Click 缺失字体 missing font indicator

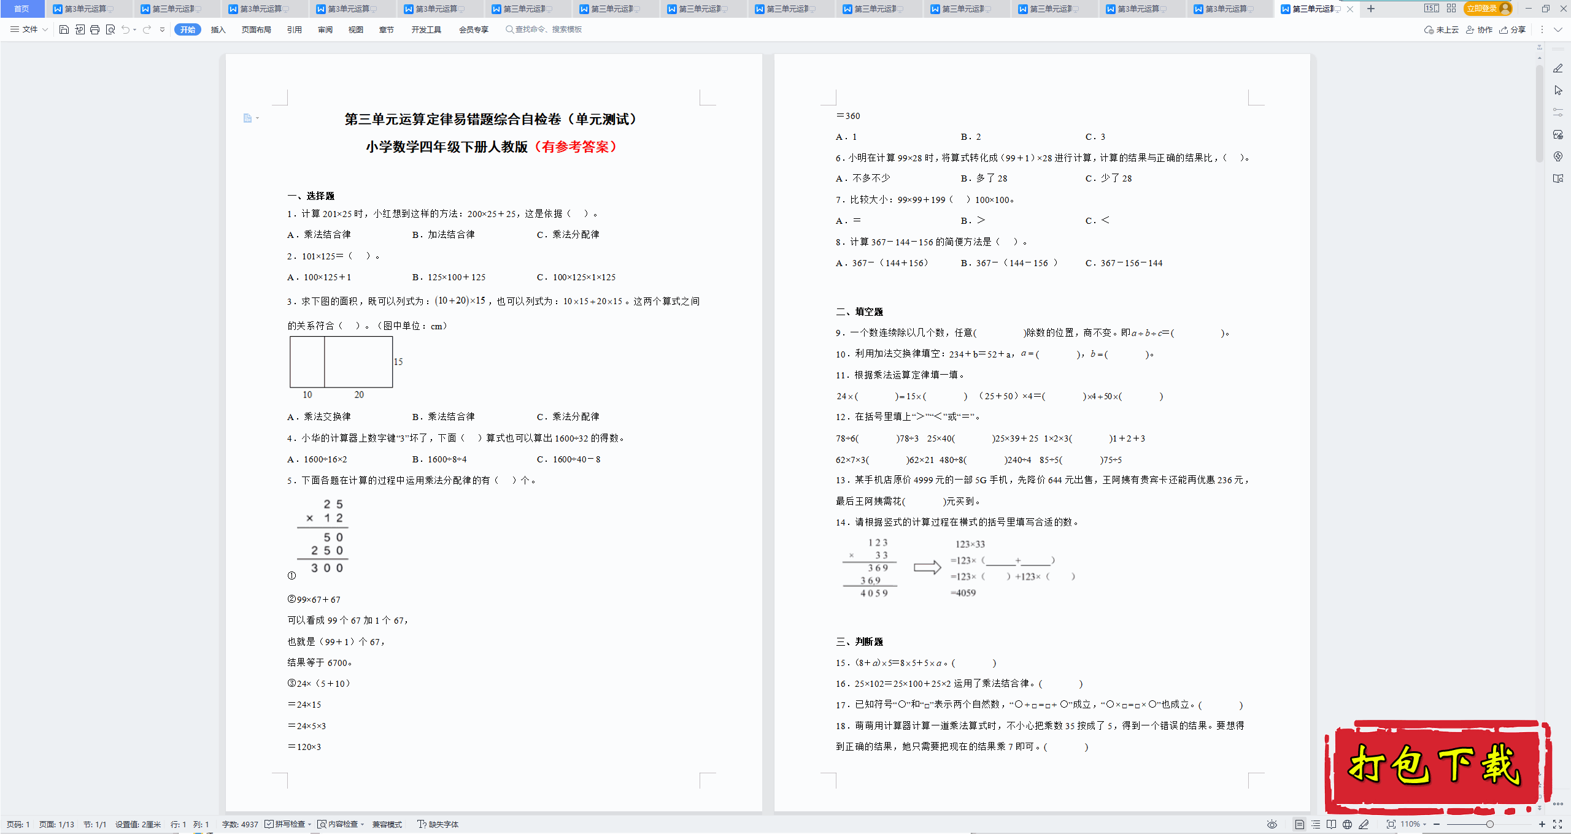pos(438,824)
